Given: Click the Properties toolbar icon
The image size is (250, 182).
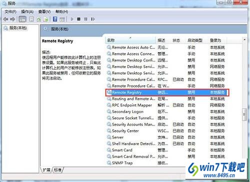Looking at the screenshot, I should tap(31, 19).
